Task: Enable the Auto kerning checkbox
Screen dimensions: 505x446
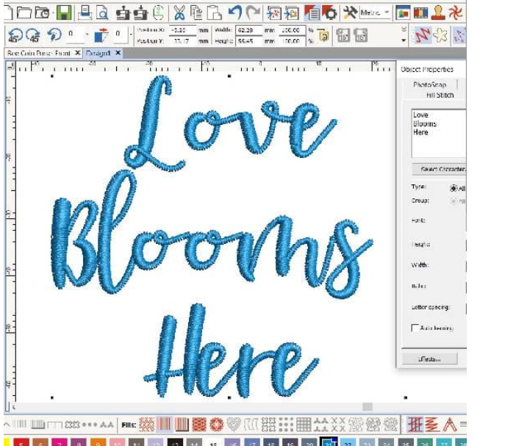Action: pyautogui.click(x=415, y=328)
